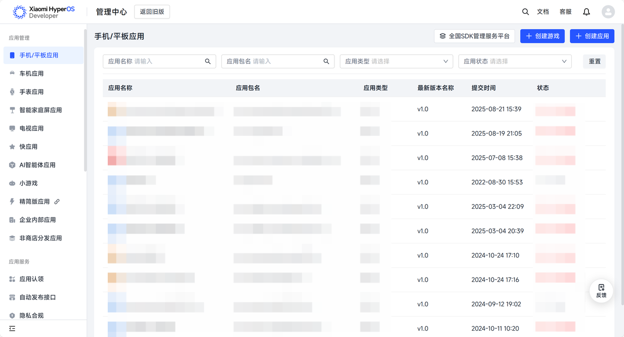Click search icon in 应用名称 field
Screen dimensions: 624x337
208,61
